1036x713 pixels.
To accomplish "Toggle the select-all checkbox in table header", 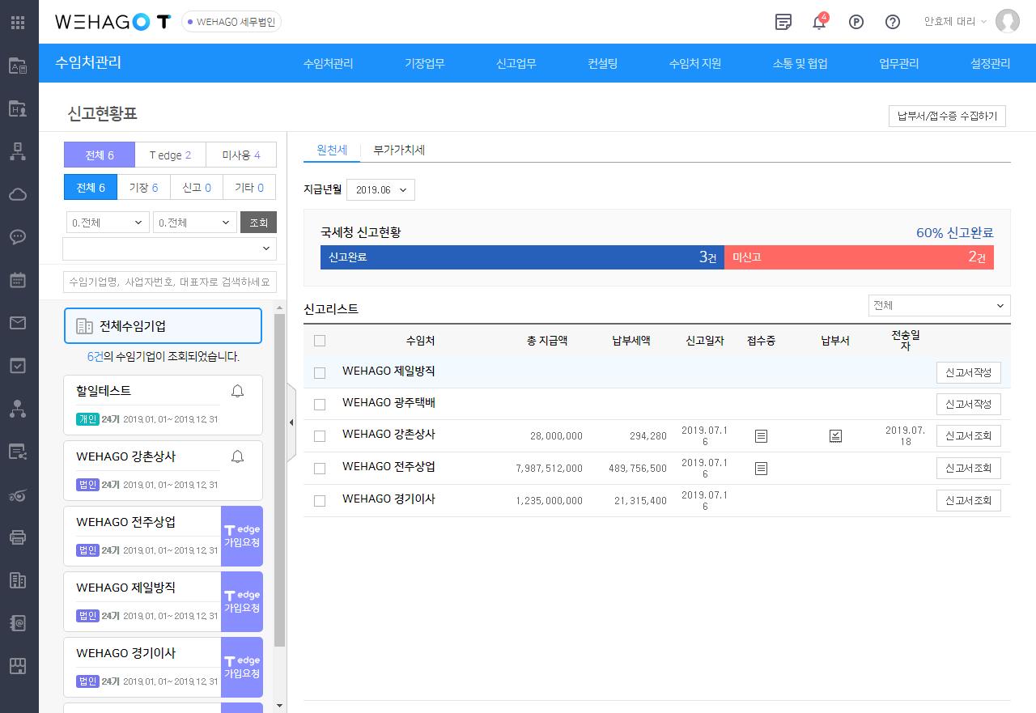I will click(320, 341).
